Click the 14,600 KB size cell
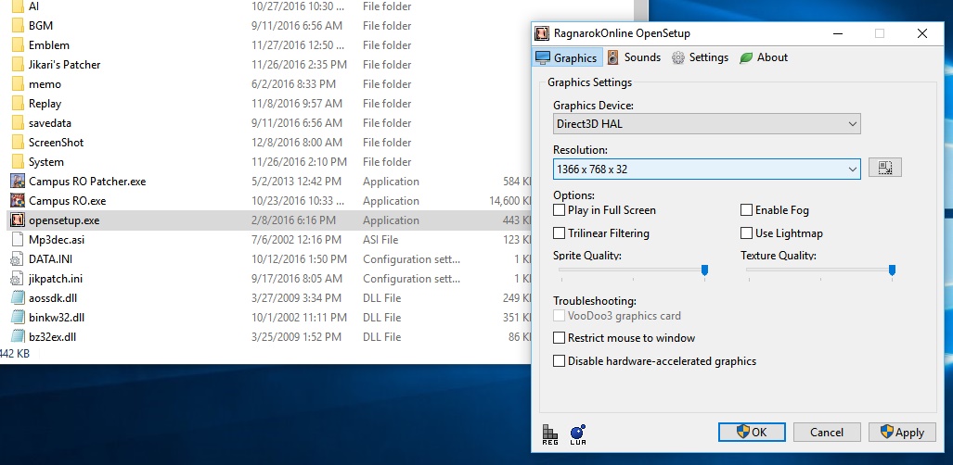The image size is (953, 465). pyautogui.click(x=510, y=201)
